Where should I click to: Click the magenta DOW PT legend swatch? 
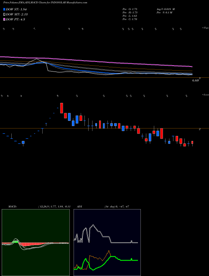pos(4,19)
